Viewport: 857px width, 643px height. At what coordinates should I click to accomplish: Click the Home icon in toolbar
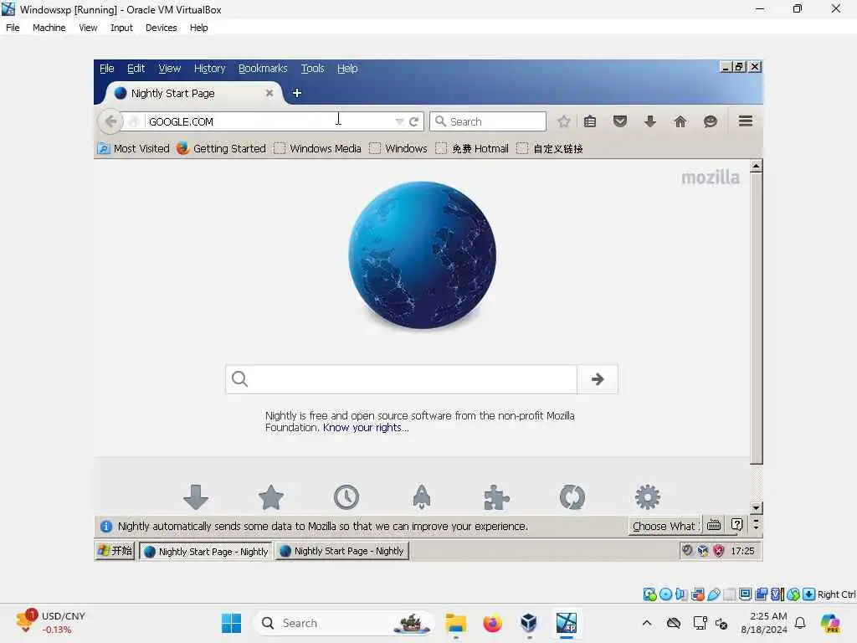(x=680, y=121)
